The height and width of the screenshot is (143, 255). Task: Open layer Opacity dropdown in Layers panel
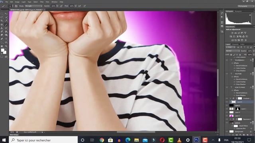pyautogui.click(x=253, y=51)
